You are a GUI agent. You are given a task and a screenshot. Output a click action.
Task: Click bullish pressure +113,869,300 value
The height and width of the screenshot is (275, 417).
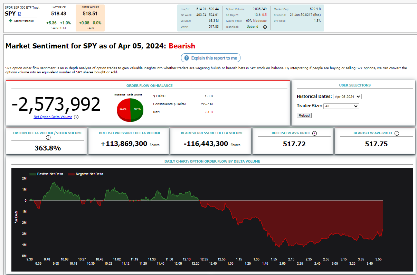pos(124,144)
